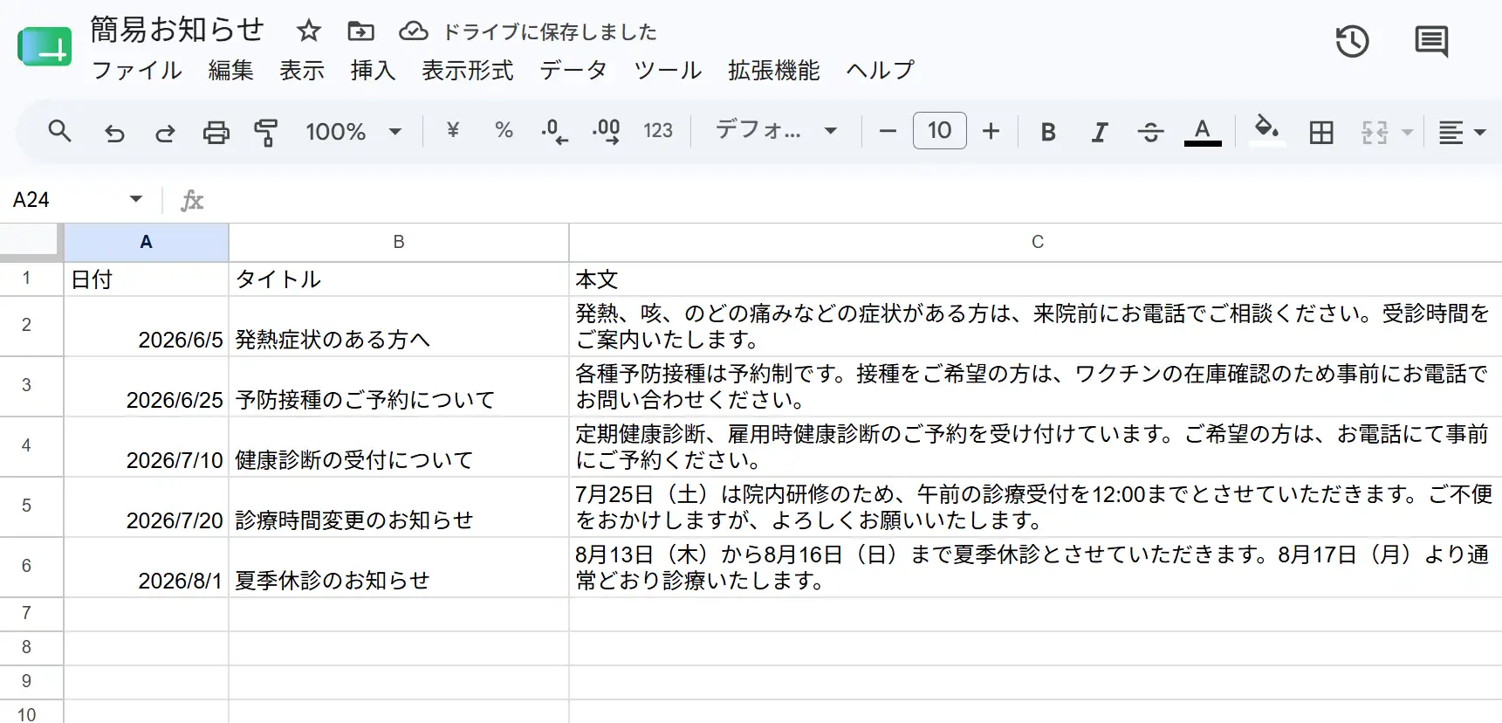The width and height of the screenshot is (1502, 723).
Task: Open the 100% zoom dropdown
Action: (353, 132)
